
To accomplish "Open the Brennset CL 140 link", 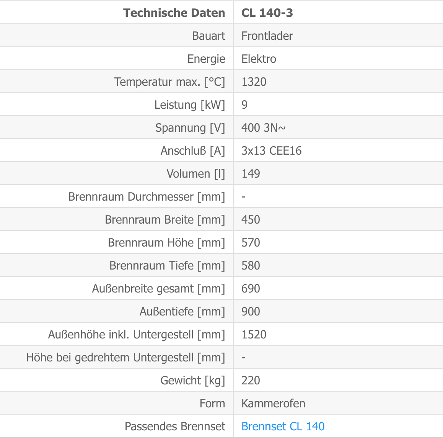I will click(x=283, y=426).
